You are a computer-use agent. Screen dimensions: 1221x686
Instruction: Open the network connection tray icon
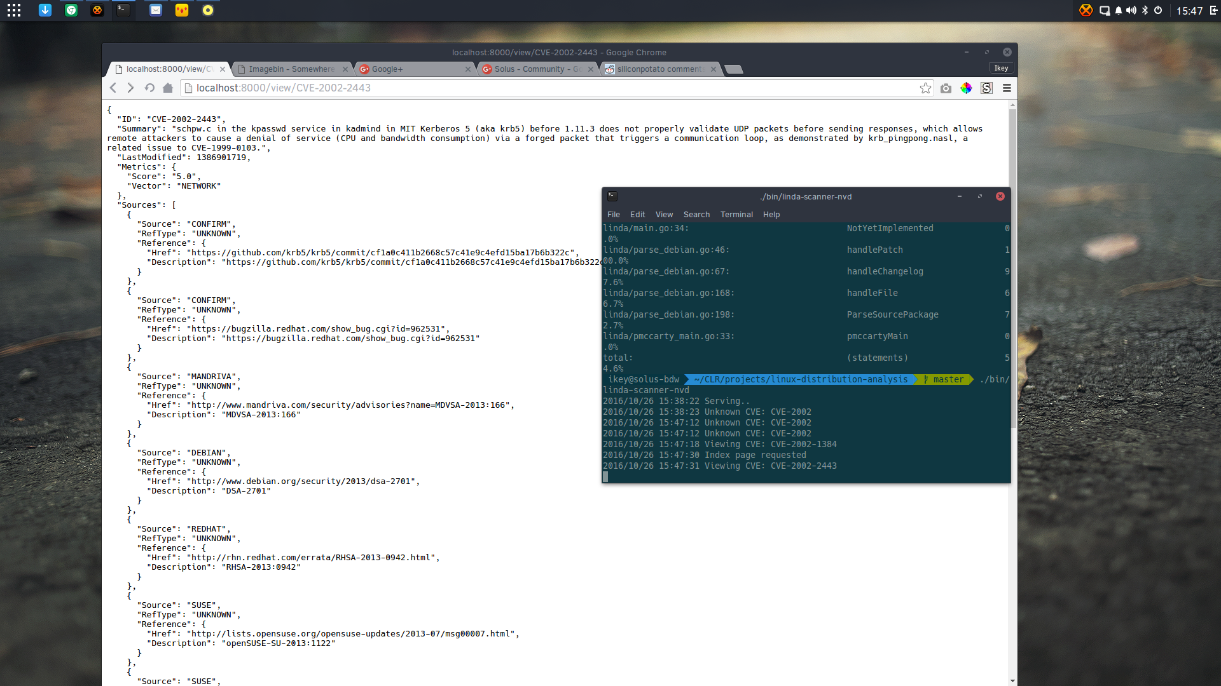point(1105,10)
